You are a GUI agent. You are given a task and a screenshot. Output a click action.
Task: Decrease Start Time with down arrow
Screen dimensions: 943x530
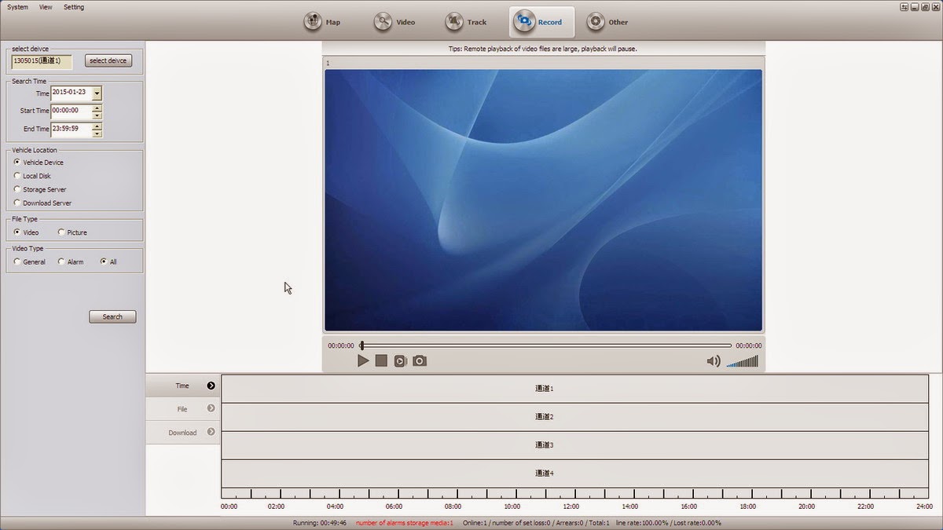[97, 115]
